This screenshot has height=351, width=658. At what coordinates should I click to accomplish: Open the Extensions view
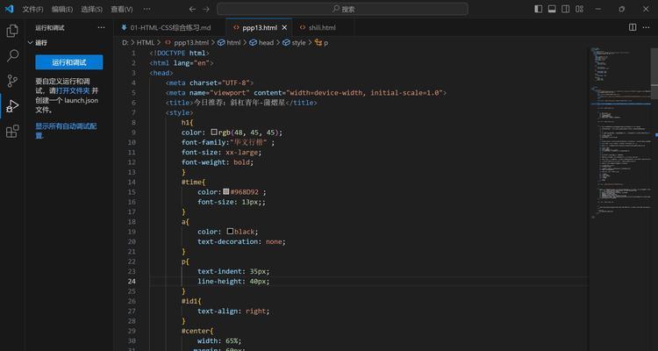point(12,131)
